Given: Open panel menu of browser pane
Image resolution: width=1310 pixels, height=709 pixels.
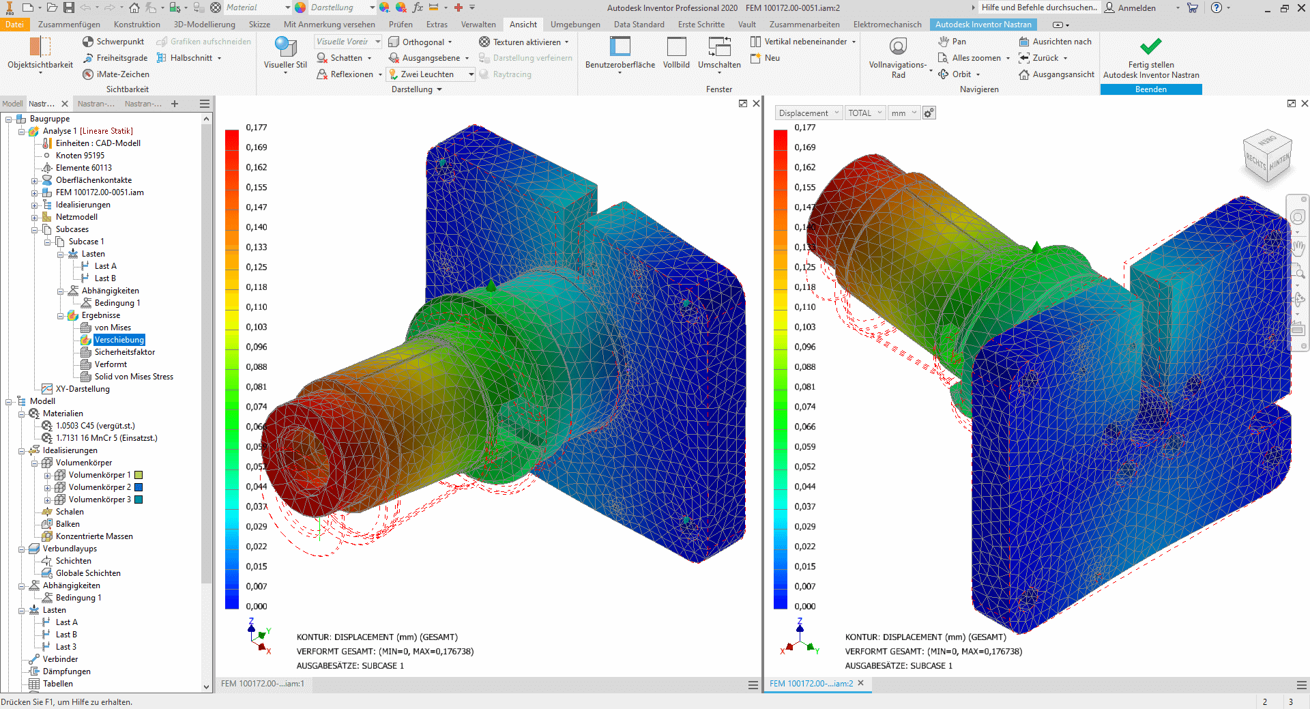Looking at the screenshot, I should [x=204, y=104].
